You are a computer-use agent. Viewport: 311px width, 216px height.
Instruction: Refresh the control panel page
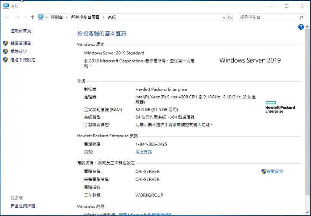click(230, 18)
